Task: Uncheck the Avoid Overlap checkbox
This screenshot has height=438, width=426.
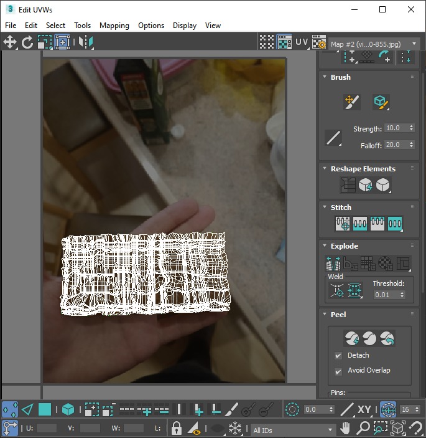Action: point(338,371)
